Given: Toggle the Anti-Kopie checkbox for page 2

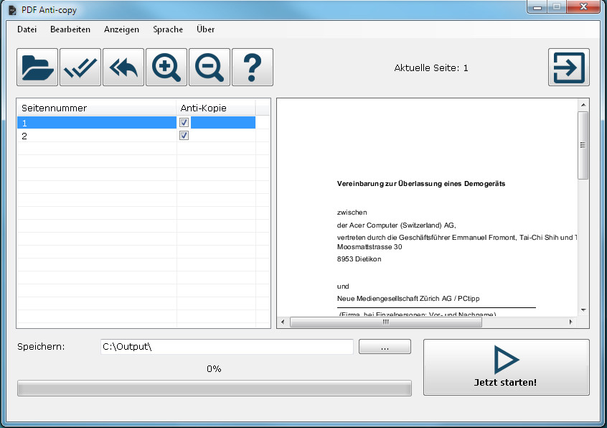Looking at the screenshot, I should (184, 136).
